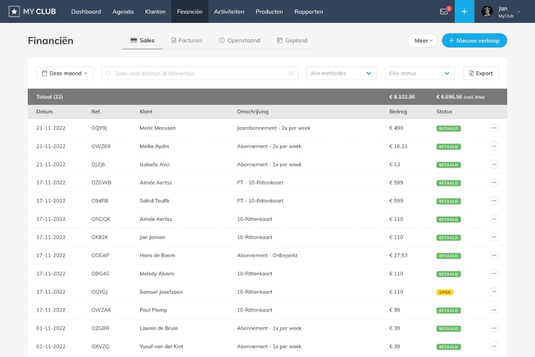The image size is (535, 357).
Task: Click the OPEN status badge for Samuel Josefzoon
Action: coord(444,292)
